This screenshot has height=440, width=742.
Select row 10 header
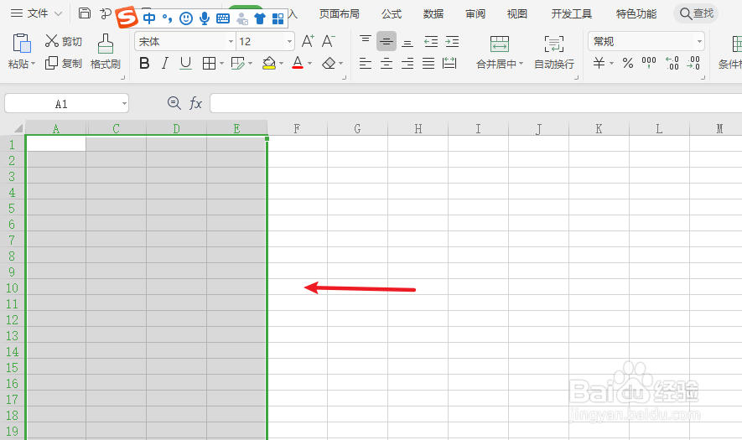point(13,287)
